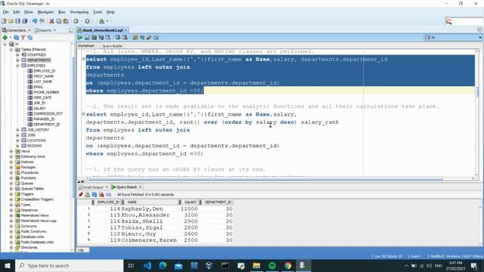
Task: Collapse the Tables (Filtered) node
Action: point(11,49)
